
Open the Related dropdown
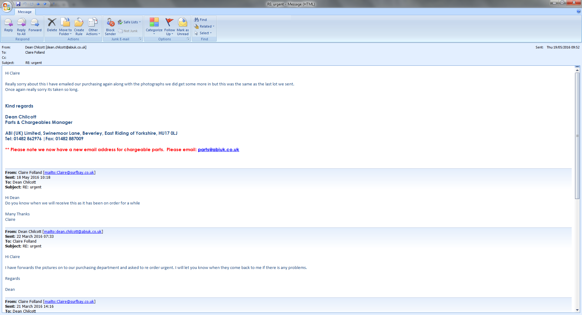point(204,26)
